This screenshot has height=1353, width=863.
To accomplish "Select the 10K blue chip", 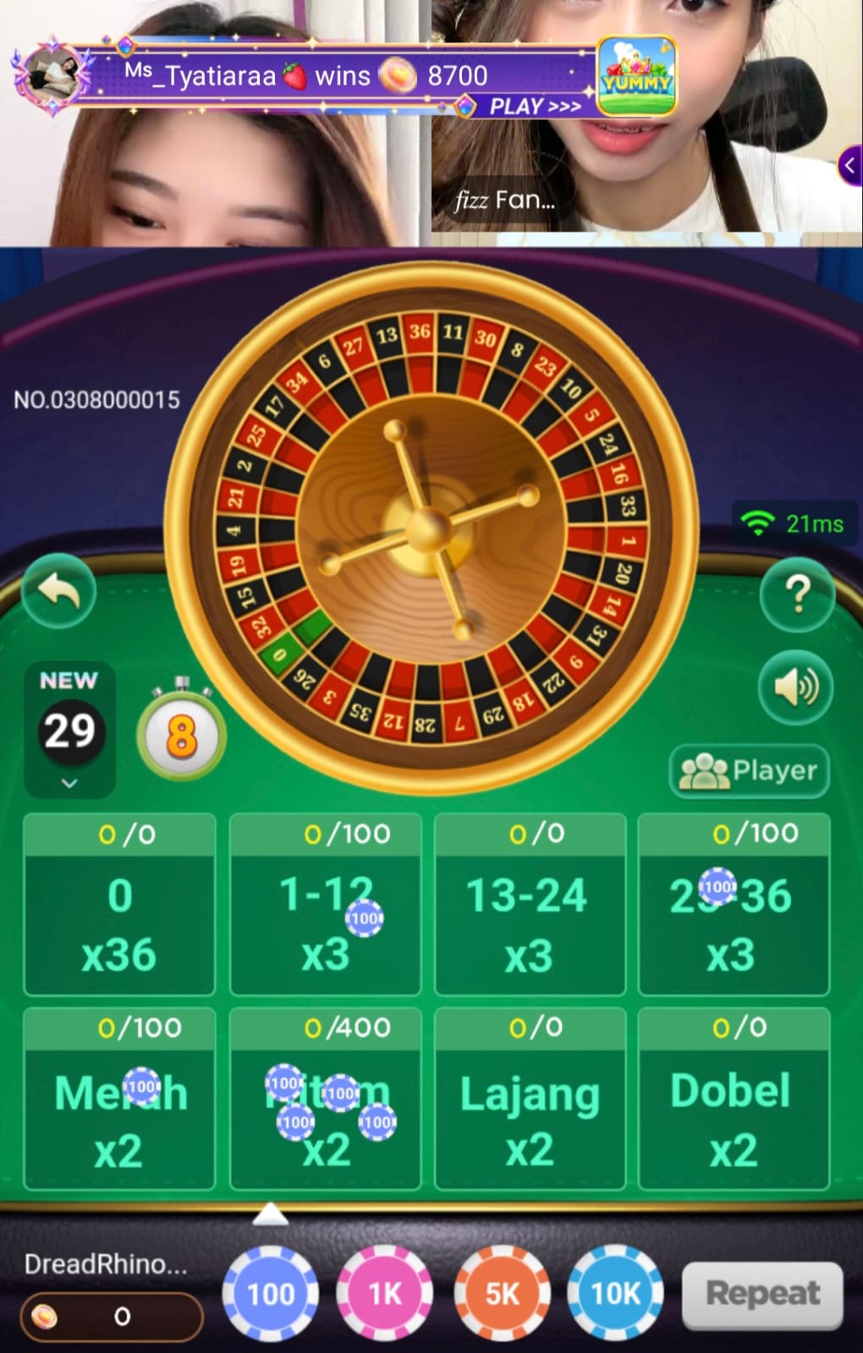I will click(x=615, y=1293).
